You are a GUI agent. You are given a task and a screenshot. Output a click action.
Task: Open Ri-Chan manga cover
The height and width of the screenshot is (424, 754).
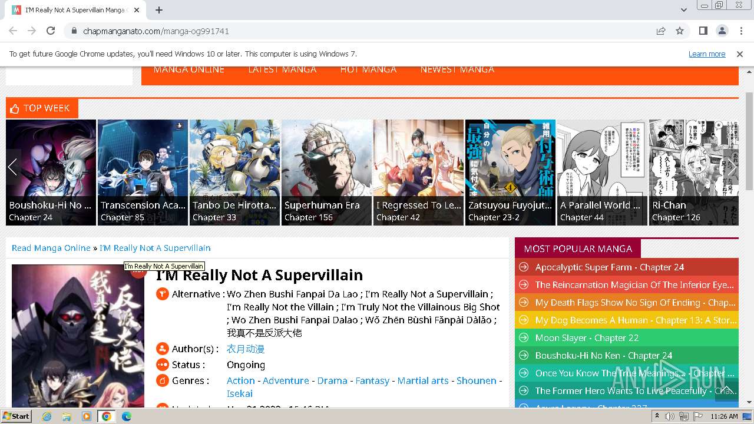tap(694, 173)
